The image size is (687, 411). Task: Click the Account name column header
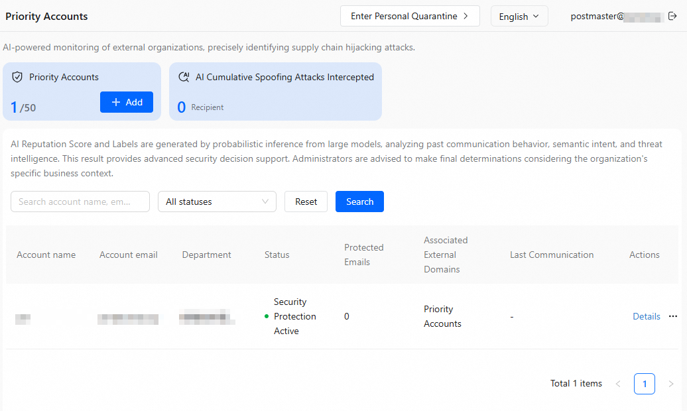click(x=46, y=255)
